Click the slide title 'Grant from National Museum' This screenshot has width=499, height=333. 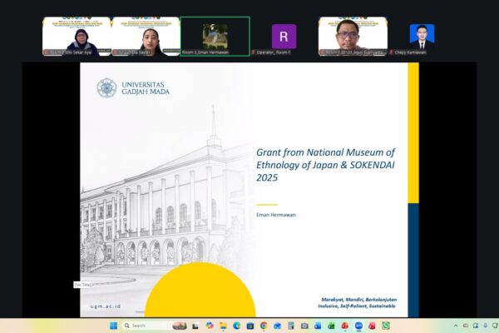pos(325,165)
